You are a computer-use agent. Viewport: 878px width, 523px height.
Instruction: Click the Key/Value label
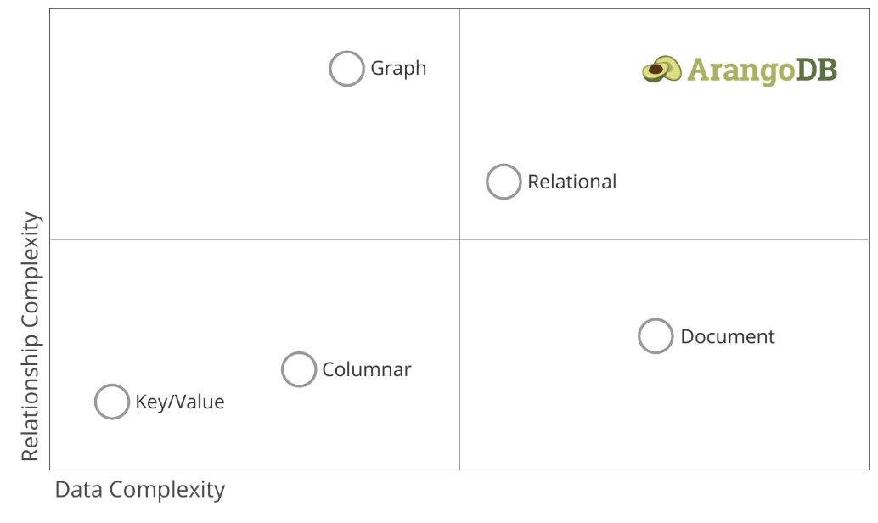(180, 402)
